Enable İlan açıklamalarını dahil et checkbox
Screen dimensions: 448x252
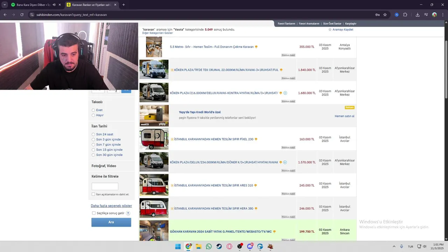tap(93, 194)
